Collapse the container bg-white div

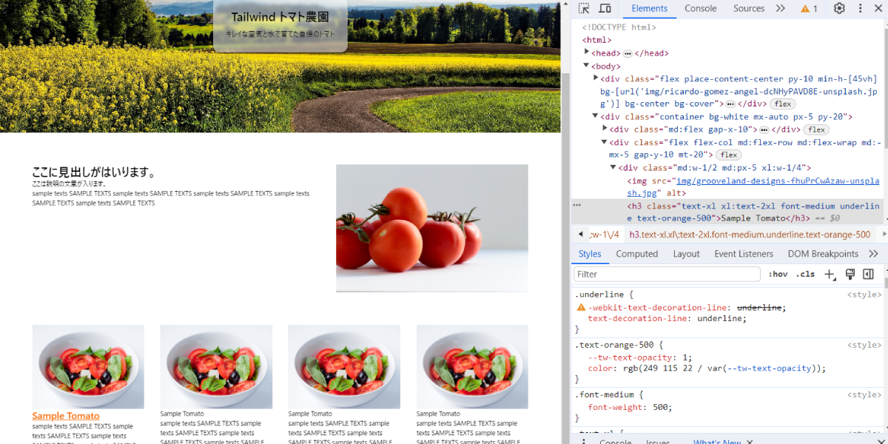click(x=596, y=117)
